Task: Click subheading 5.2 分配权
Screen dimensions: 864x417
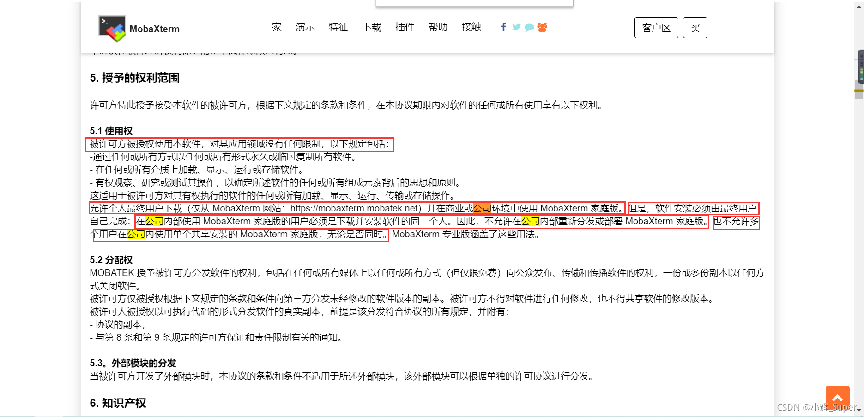Action: (x=111, y=260)
